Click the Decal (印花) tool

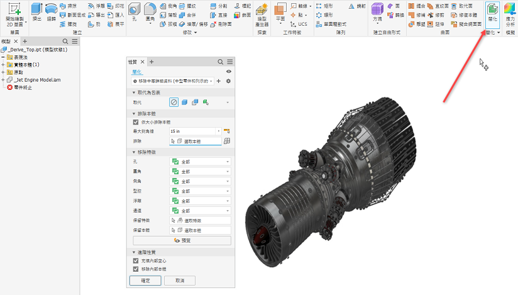(116, 6)
